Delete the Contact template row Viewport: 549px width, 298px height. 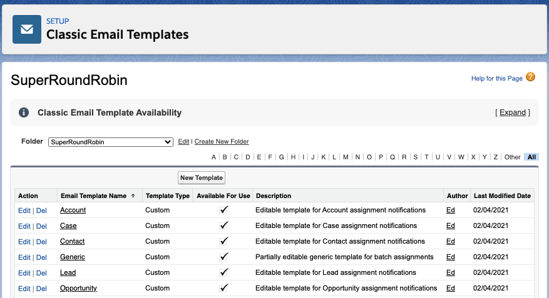(41, 242)
